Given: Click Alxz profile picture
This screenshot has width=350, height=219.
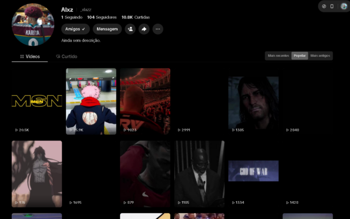Looking at the screenshot, I should (33, 24).
